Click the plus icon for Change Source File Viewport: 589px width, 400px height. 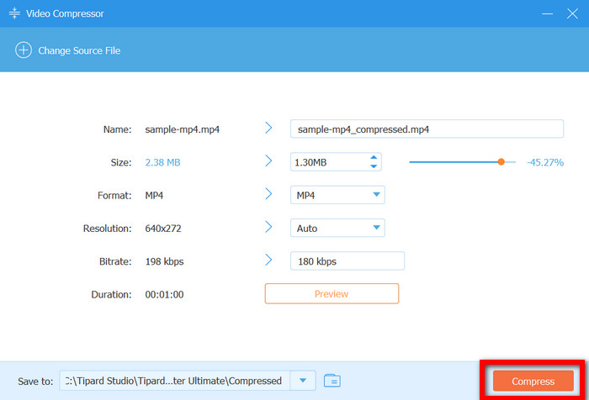[x=23, y=50]
